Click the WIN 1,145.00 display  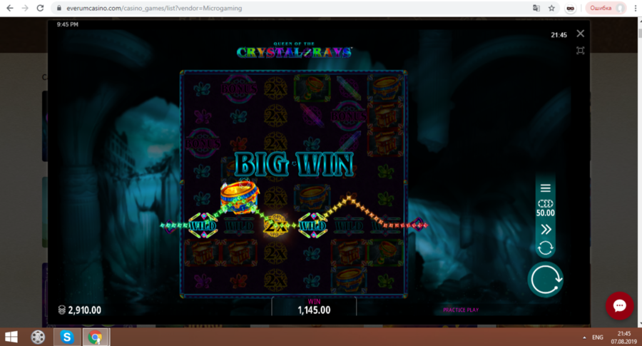point(314,307)
